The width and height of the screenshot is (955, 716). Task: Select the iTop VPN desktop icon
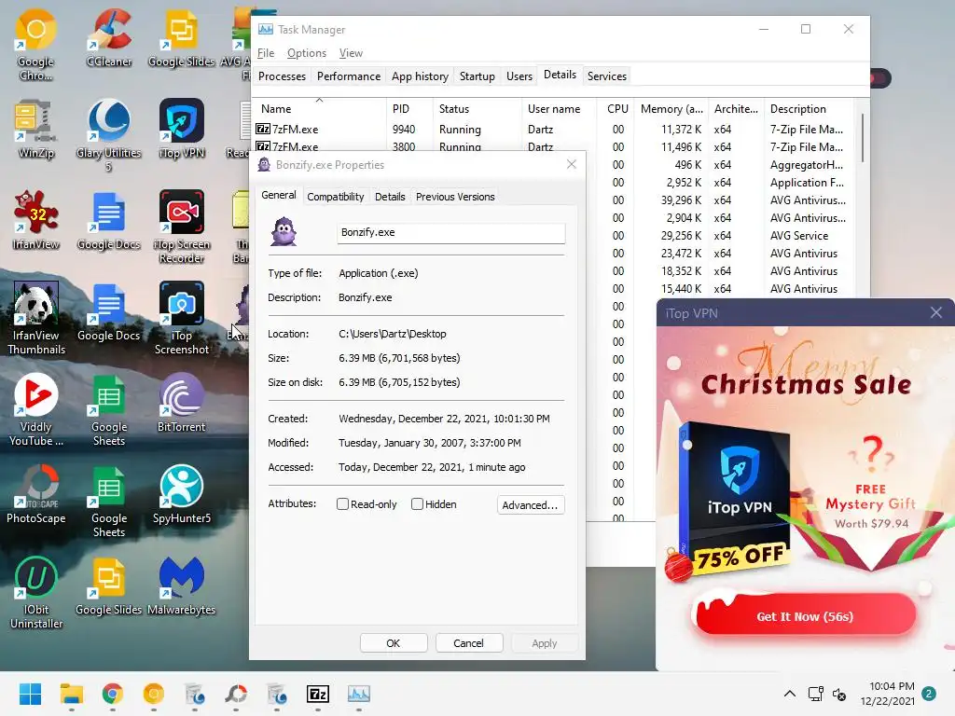(182, 129)
